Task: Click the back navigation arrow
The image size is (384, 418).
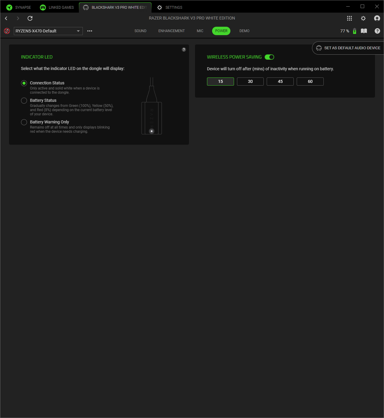Action: point(6,18)
